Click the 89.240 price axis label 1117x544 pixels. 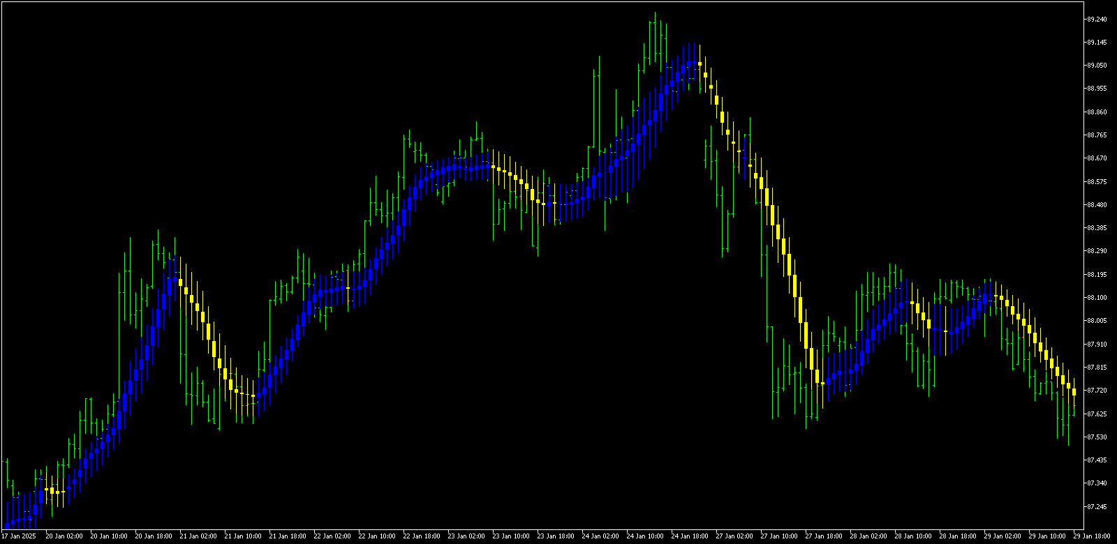[x=1097, y=20]
